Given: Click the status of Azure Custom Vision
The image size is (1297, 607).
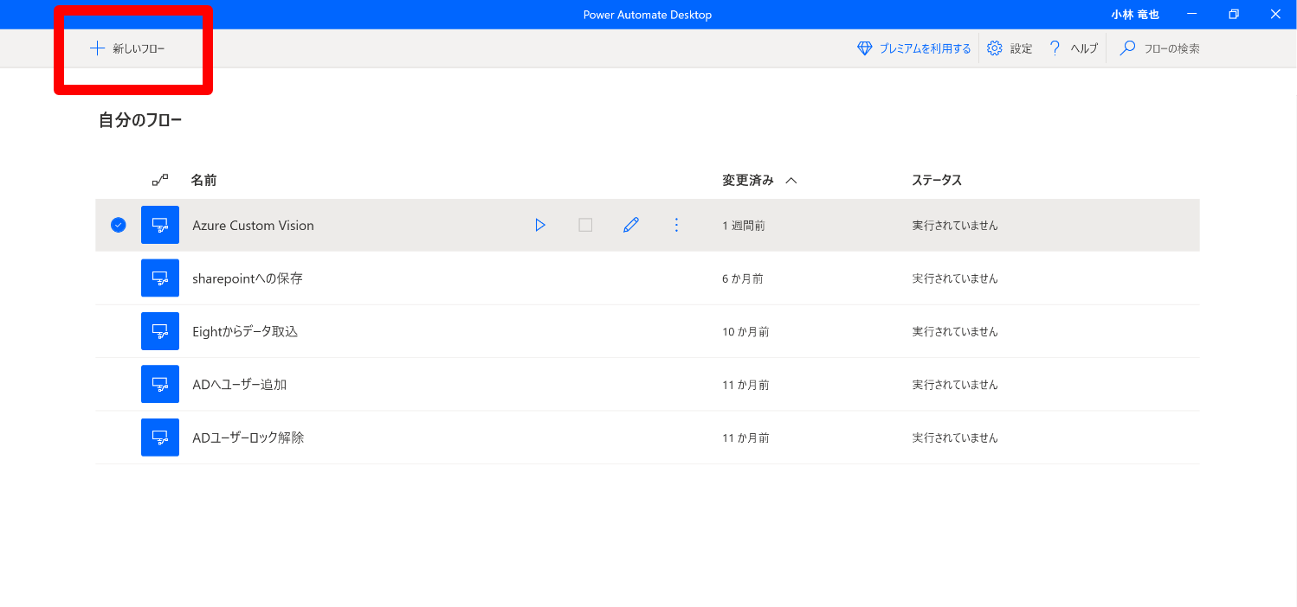Looking at the screenshot, I should click(x=955, y=226).
